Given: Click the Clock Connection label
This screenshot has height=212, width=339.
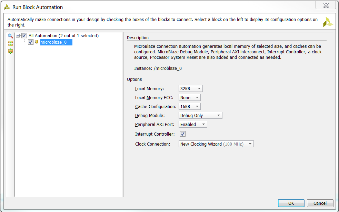Looking at the screenshot, I should (153, 144).
